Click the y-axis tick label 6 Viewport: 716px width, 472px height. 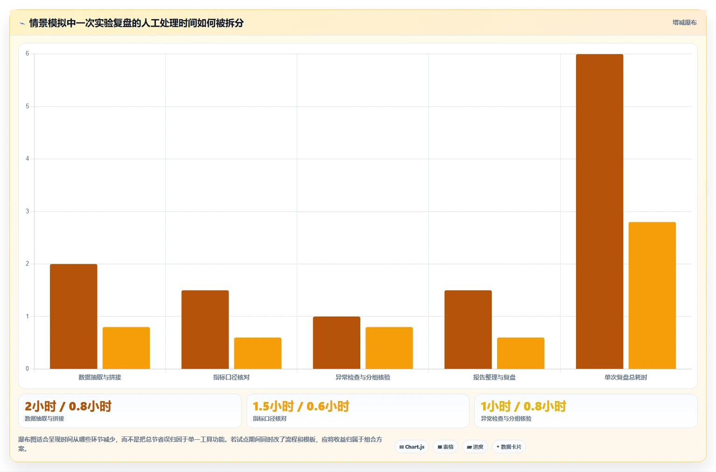[27, 54]
